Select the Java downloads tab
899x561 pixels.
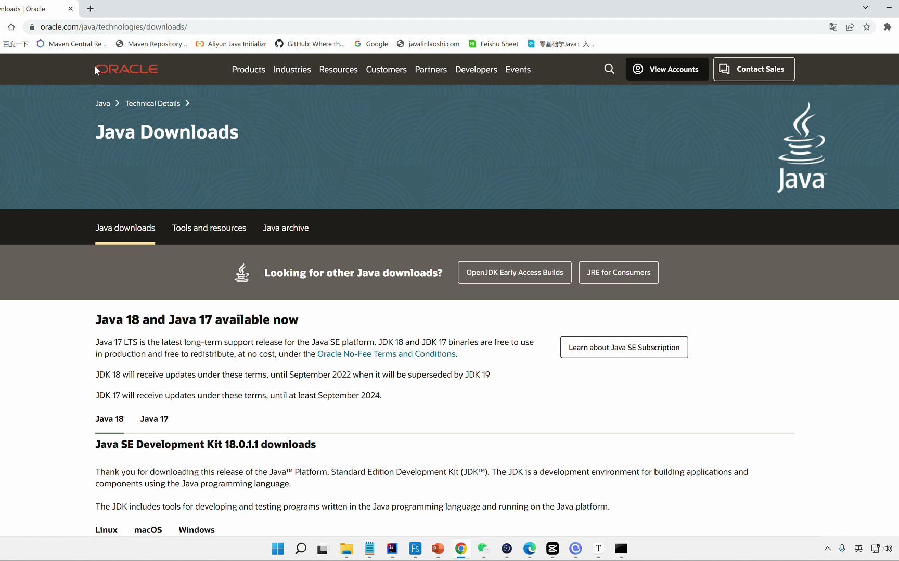[x=125, y=228]
